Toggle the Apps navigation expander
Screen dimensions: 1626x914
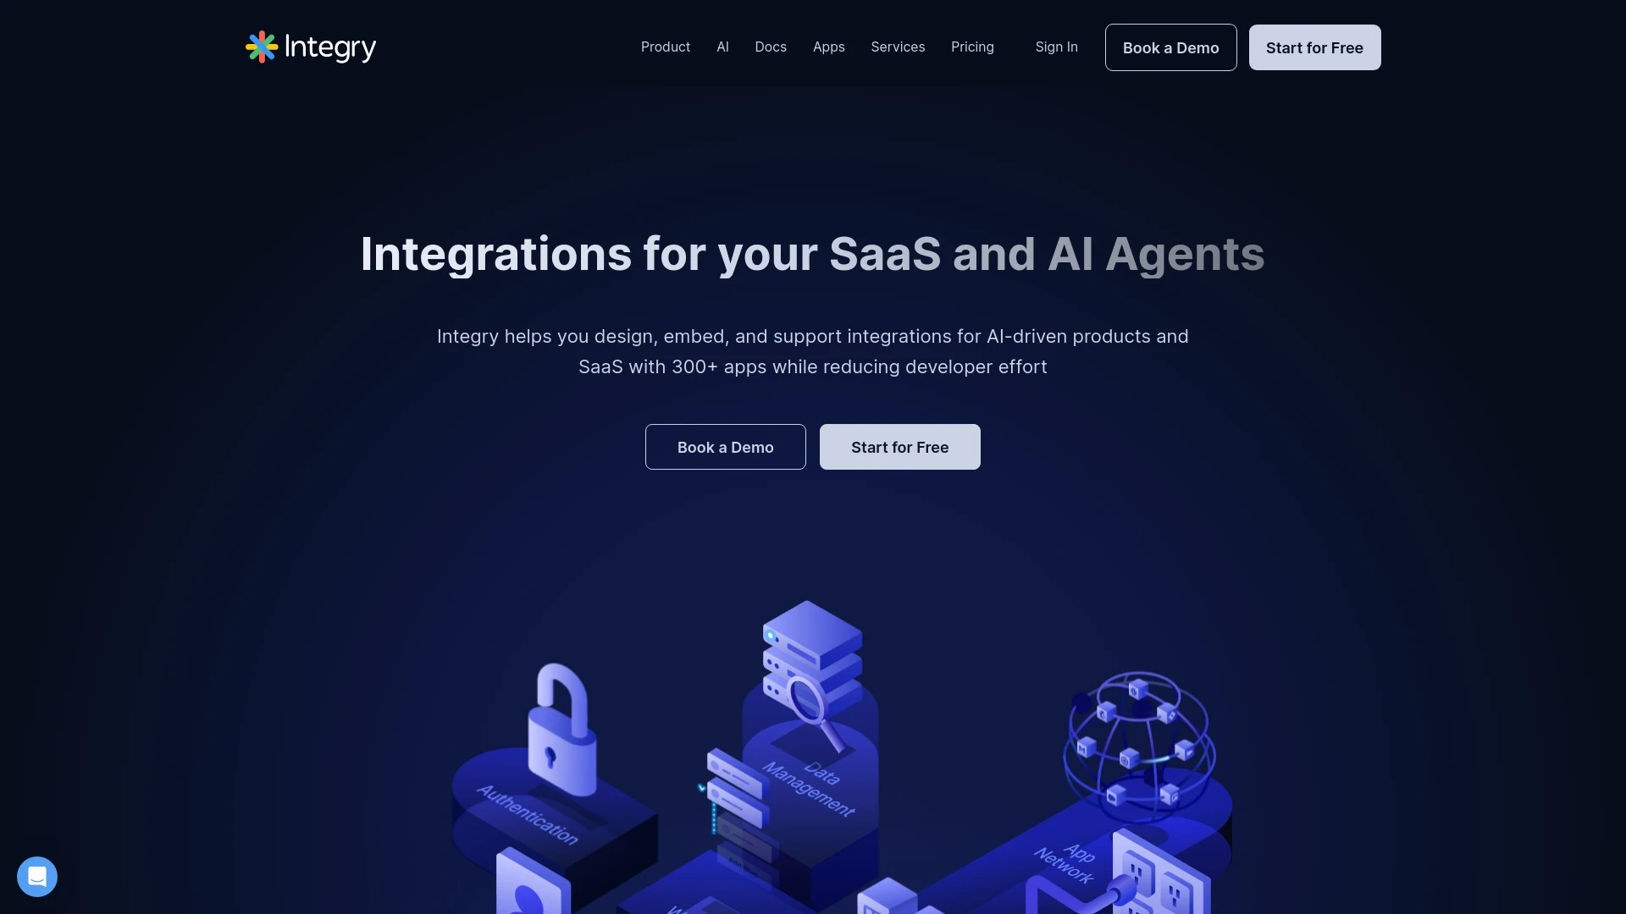(x=828, y=47)
